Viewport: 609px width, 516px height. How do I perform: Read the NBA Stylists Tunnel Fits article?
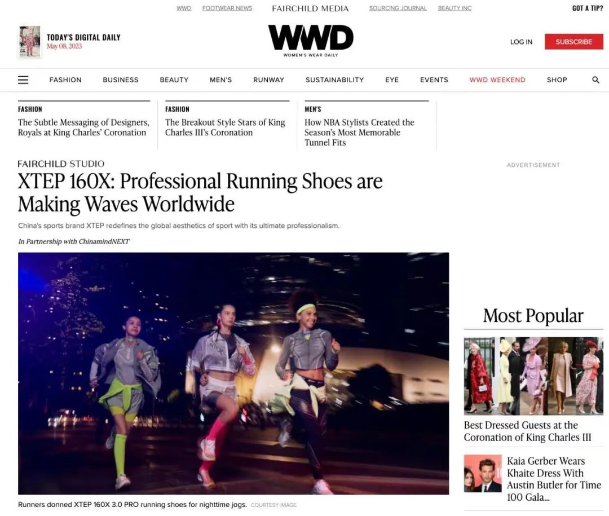point(359,133)
